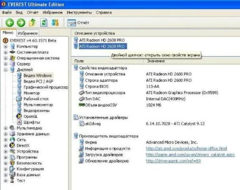240x190 pixels.
Task: Open the Файл menu
Action: [7, 12]
